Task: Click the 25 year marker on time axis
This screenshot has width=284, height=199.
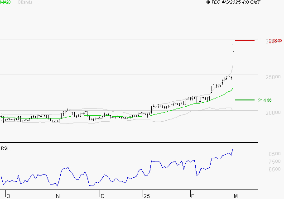Action: pyautogui.click(x=147, y=196)
